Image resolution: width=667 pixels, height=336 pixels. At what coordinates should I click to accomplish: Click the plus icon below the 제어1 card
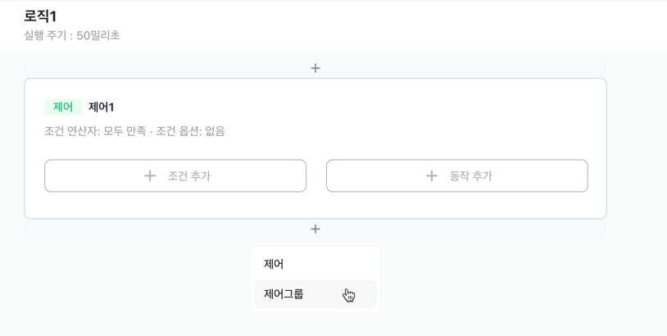coord(315,229)
